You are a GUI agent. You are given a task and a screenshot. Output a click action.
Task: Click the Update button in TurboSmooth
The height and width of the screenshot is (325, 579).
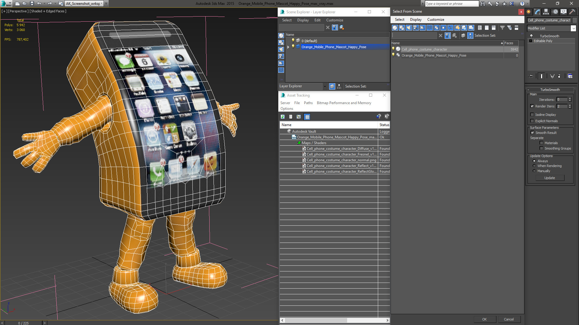[549, 178]
